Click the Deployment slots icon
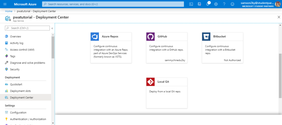Viewport: 282px width, 125px height. pyautogui.click(x=7, y=91)
